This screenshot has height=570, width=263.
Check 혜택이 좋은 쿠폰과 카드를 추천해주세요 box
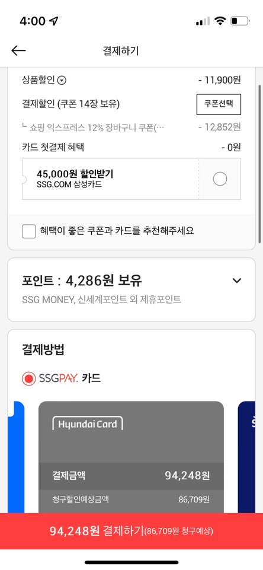pos(28,231)
